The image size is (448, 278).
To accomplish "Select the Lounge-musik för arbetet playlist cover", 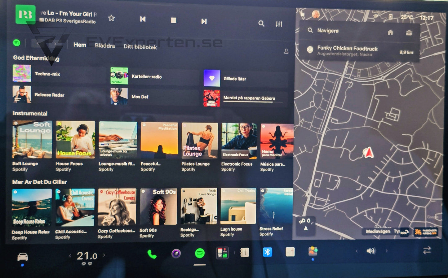I will pyautogui.click(x=118, y=140).
